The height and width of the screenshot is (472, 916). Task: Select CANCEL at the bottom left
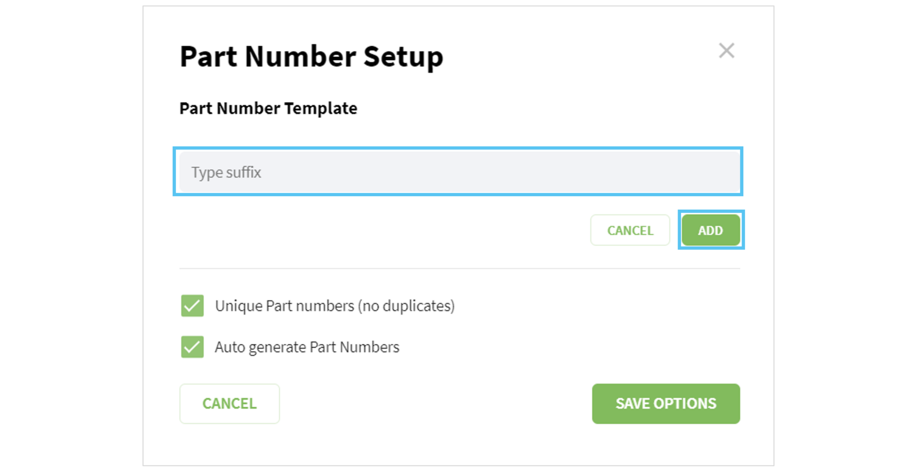tap(229, 403)
